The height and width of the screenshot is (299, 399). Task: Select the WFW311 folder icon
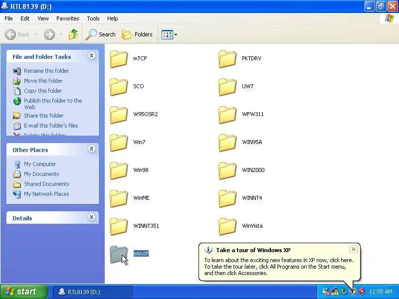tap(227, 115)
